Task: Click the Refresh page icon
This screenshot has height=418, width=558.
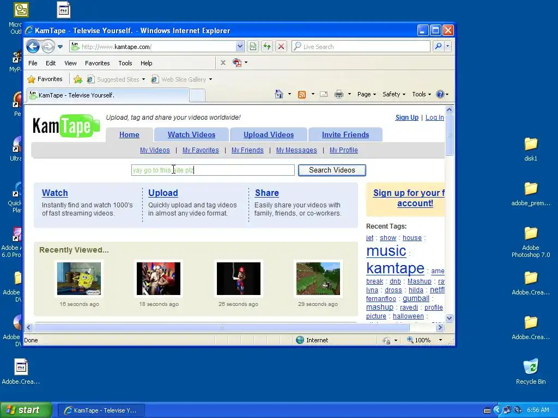Action: pyautogui.click(x=267, y=46)
